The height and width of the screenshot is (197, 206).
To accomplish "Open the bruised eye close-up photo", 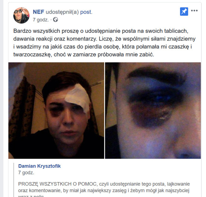I will [x=153, y=110].
